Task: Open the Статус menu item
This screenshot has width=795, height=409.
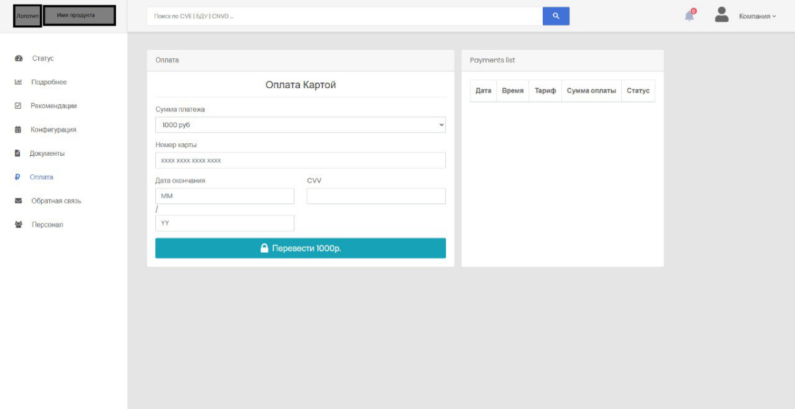Action: point(42,58)
